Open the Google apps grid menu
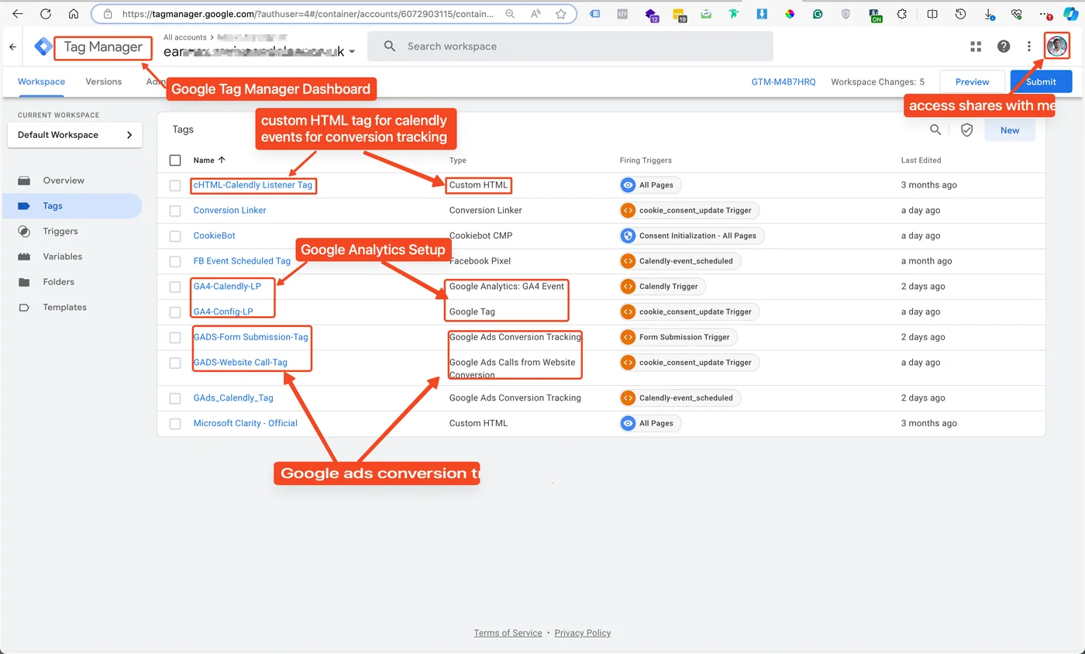The height and width of the screenshot is (654, 1085). tap(975, 46)
